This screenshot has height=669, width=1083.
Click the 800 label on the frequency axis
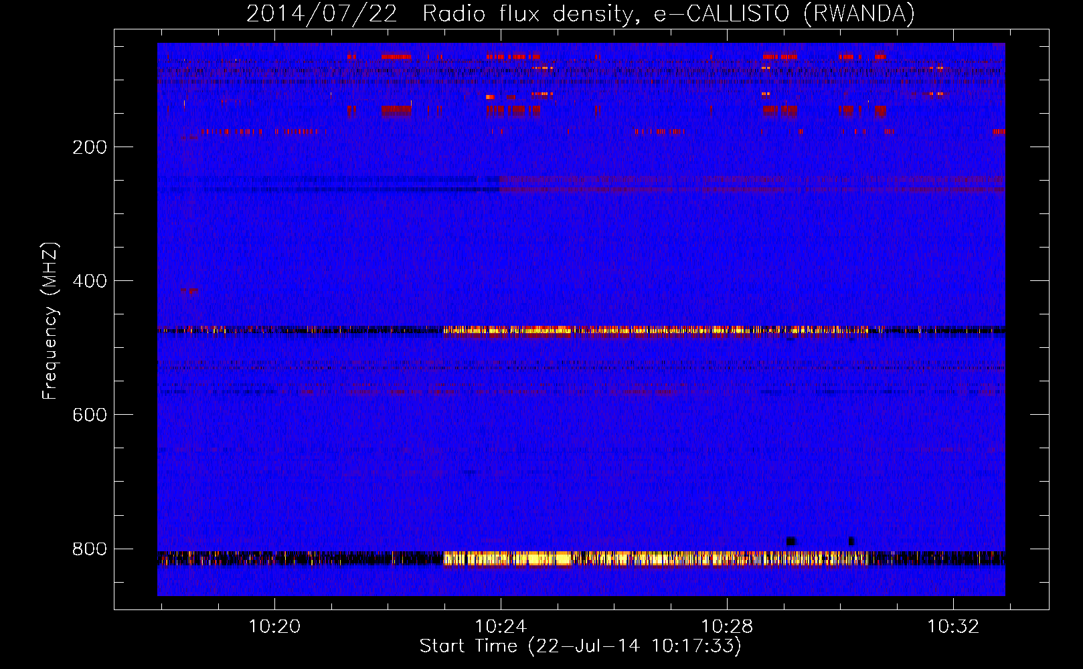point(89,549)
